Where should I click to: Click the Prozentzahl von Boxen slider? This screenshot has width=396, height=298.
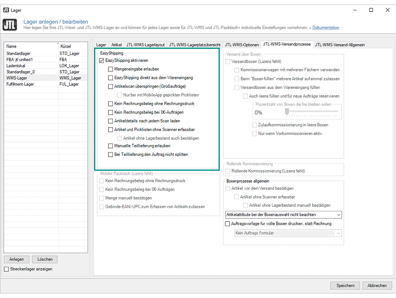pos(314,111)
